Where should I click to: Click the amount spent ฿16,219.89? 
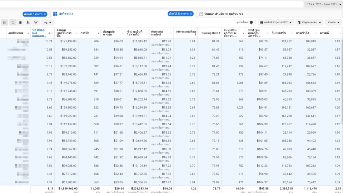pyautogui.click(x=140, y=108)
